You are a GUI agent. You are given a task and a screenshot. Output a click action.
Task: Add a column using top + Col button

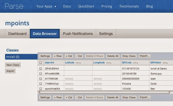[69, 56]
